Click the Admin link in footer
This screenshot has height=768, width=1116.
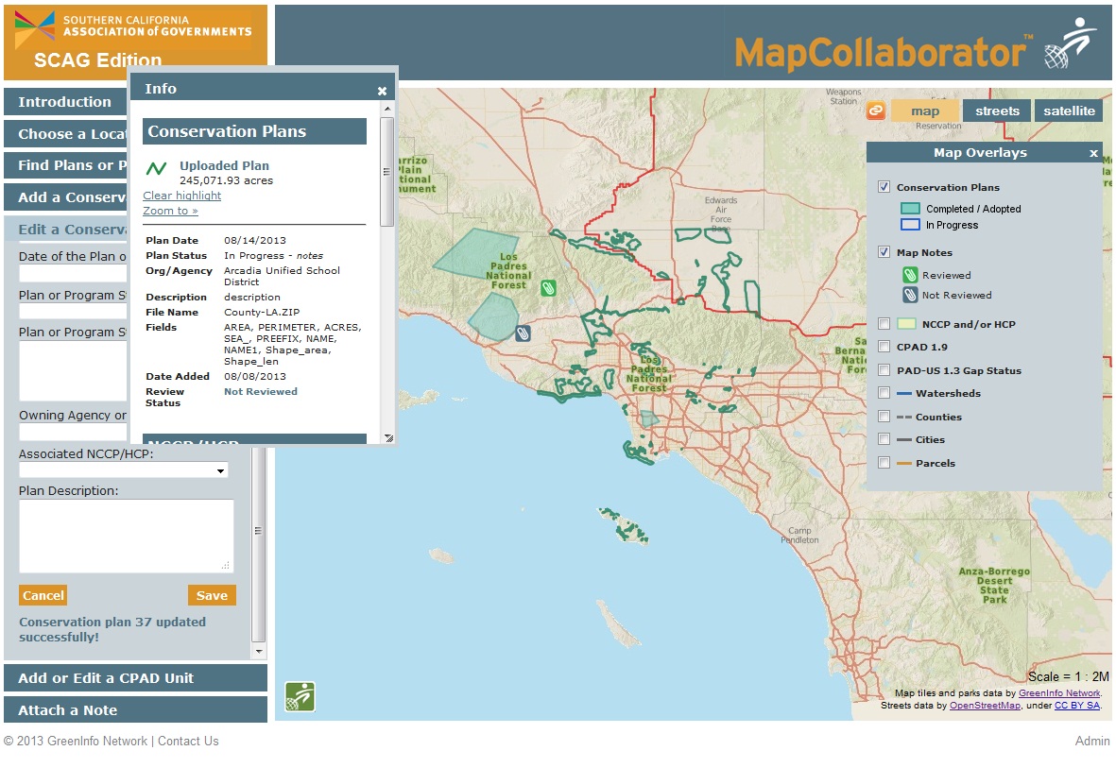(1092, 741)
